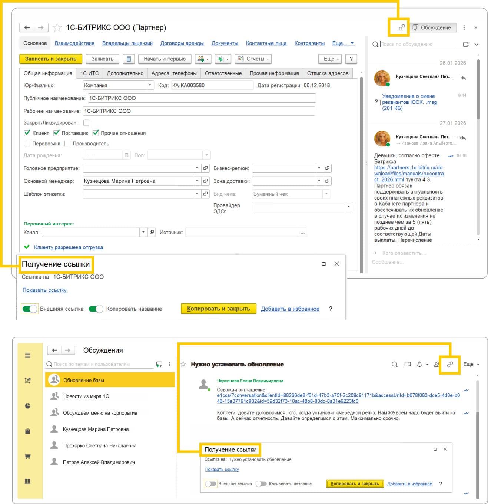Click the pie chart icon in the Обсуждения sidebar
Screen dimensions: 488x504
click(x=28, y=406)
